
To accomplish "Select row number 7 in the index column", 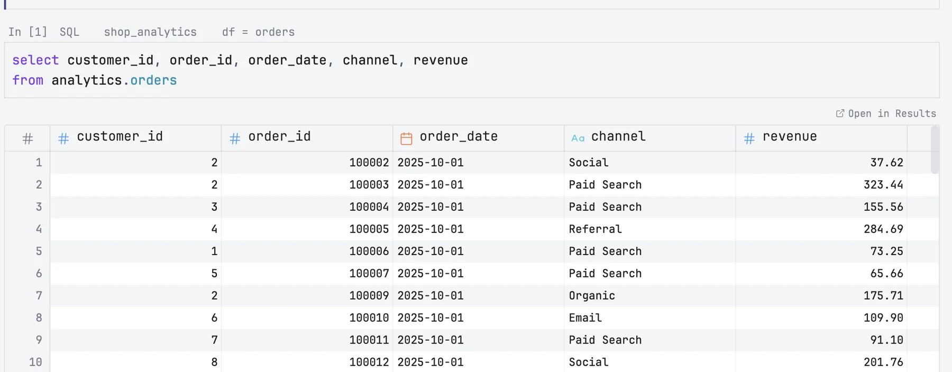I will click(28, 296).
